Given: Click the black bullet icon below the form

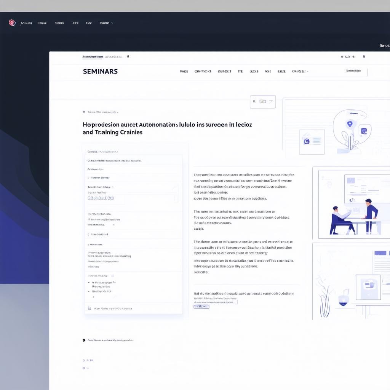Looking at the screenshot, I should [x=84, y=340].
